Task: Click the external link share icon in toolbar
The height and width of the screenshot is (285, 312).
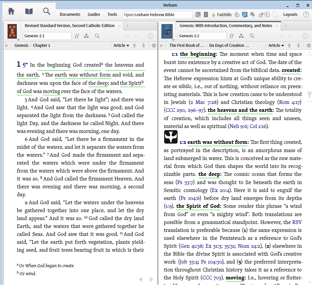Action: click(261, 15)
